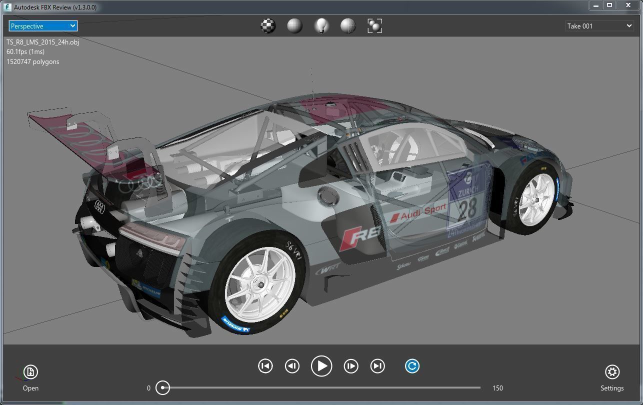Maximize the FBX Review window
This screenshot has height=405, width=643.
pyautogui.click(x=609, y=5)
